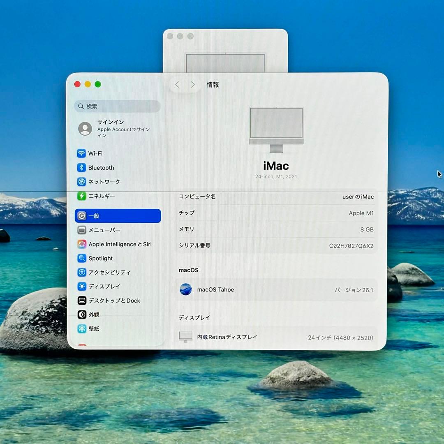The width and height of the screenshot is (444, 444).
Task: Select the 内蔵 Retina ディスプレイ row
Action: click(275, 337)
